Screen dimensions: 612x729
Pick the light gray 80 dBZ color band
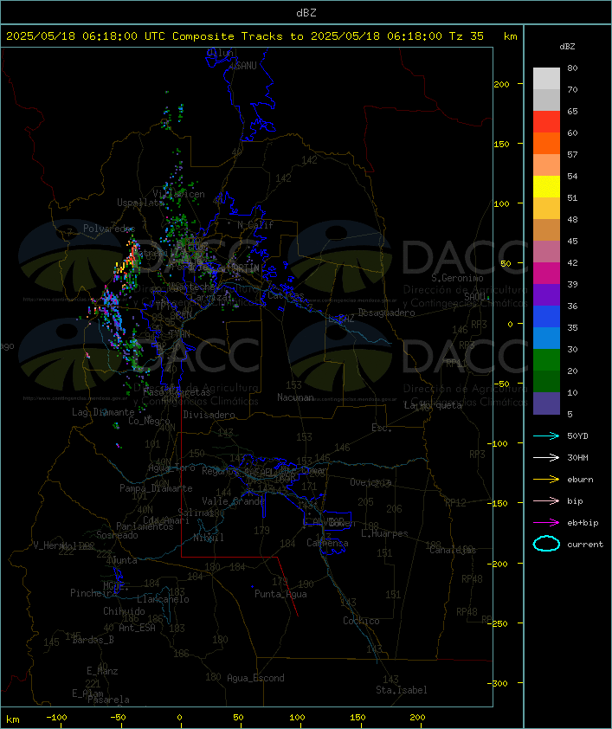pos(546,79)
